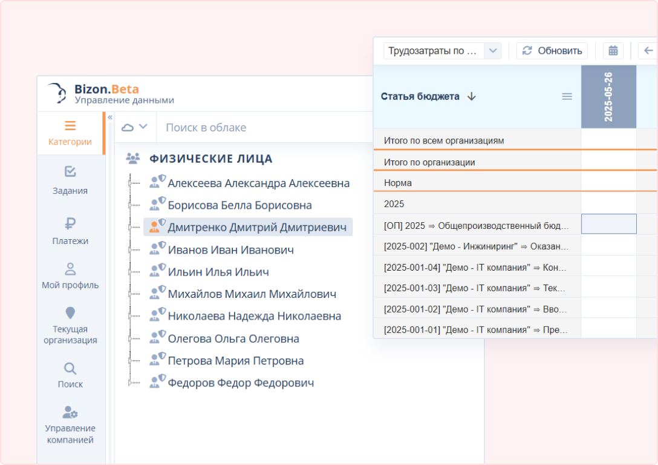Click the 2025-05-26 date column header
Image resolution: width=658 pixels, height=465 pixels.
pyautogui.click(x=608, y=97)
